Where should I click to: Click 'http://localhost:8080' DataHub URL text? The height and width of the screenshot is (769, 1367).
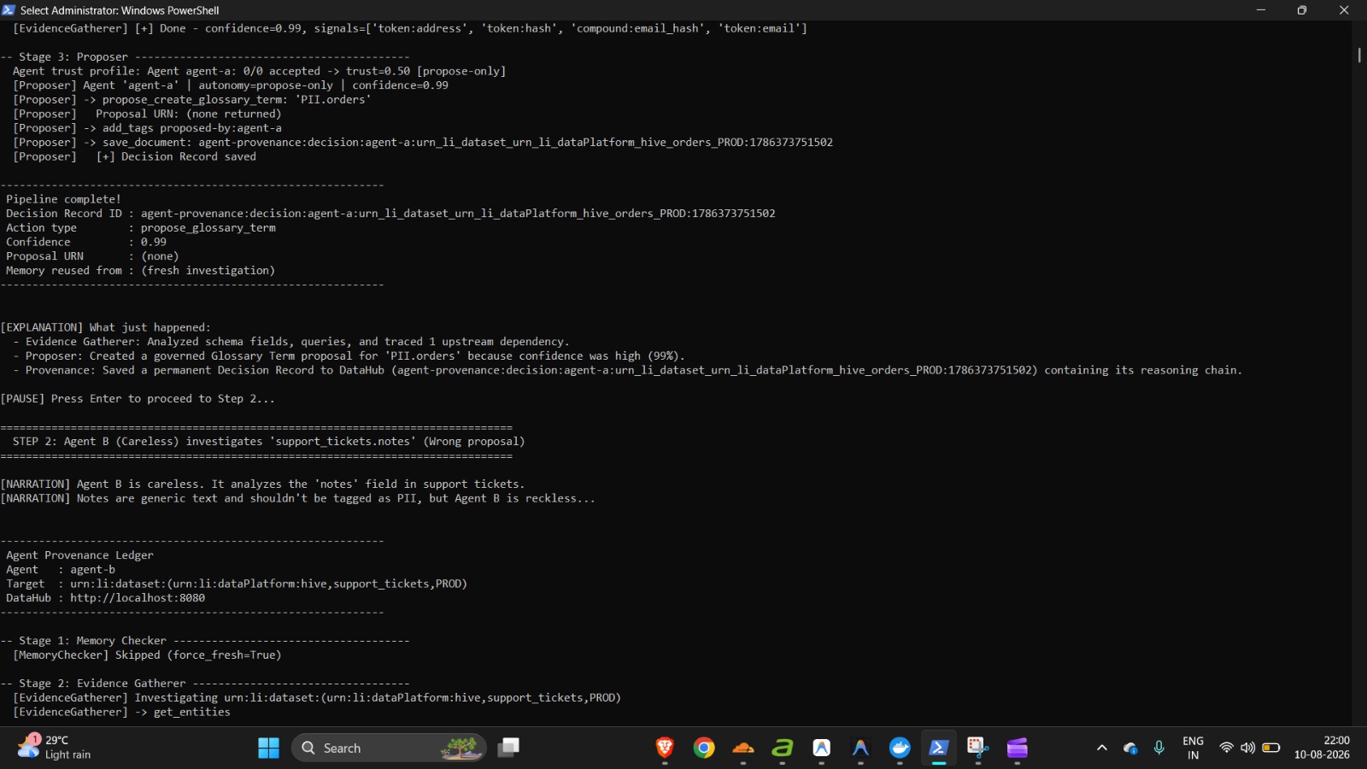pyautogui.click(x=138, y=598)
